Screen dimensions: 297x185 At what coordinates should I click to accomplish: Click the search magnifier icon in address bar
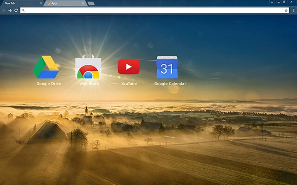pyautogui.click(x=23, y=10)
